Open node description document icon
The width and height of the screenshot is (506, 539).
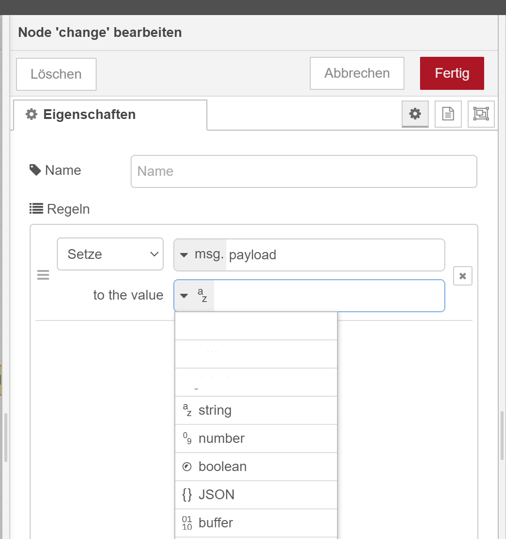(448, 114)
